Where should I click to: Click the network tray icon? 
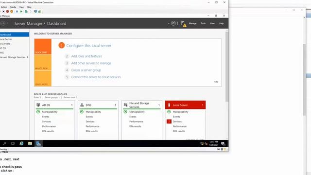click(202, 144)
